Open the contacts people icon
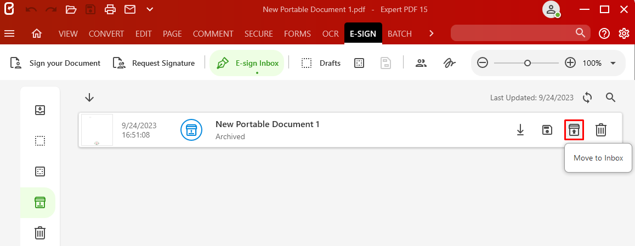This screenshot has width=635, height=246. (x=421, y=63)
